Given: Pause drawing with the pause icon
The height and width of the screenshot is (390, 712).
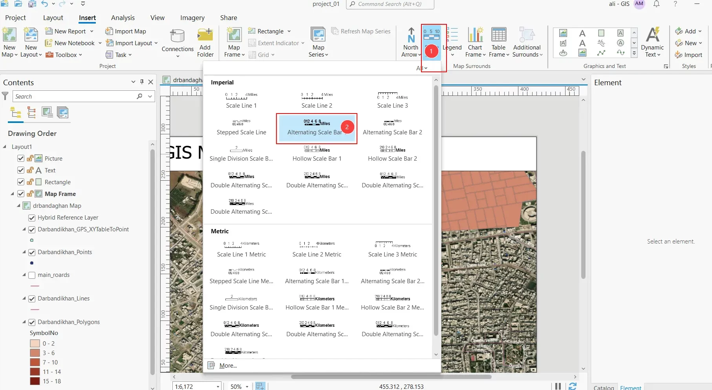Looking at the screenshot, I should click(558, 386).
